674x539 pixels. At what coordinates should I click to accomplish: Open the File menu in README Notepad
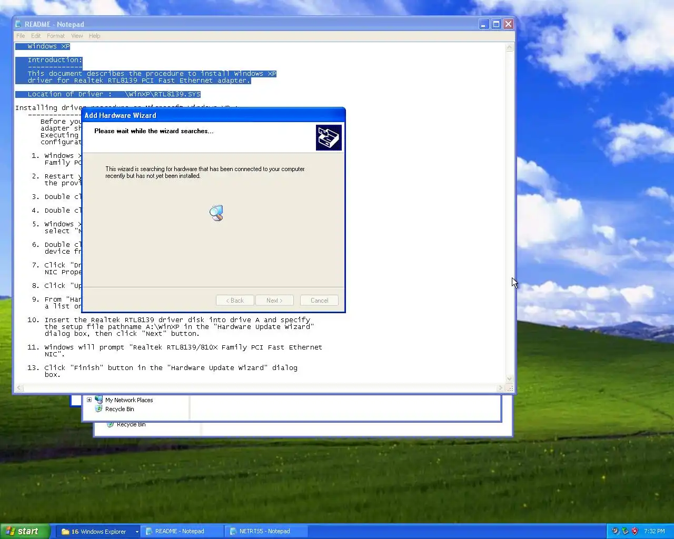(21, 36)
